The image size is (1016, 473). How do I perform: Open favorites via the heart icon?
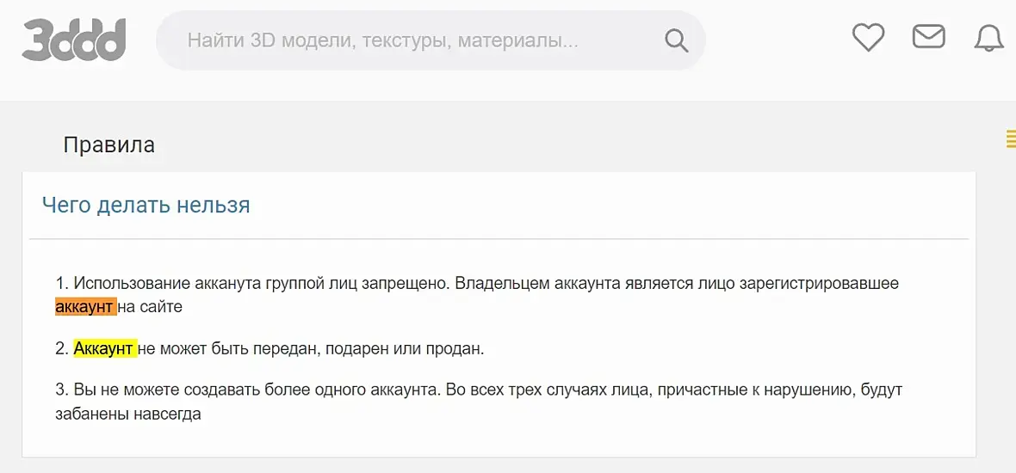868,37
